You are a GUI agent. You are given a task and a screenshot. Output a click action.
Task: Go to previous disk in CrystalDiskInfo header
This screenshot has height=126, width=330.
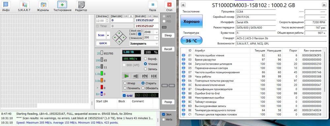point(183,5)
